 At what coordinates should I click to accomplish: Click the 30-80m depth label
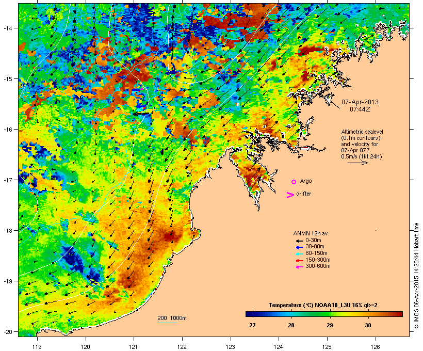[x=315, y=247]
